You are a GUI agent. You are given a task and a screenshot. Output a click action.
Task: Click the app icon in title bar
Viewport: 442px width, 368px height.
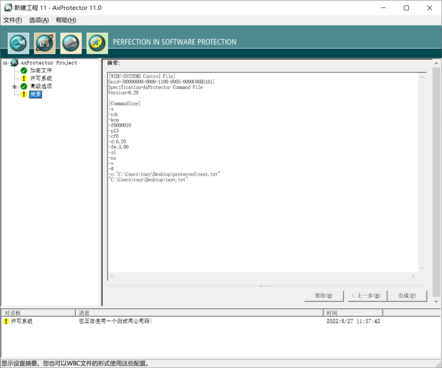point(8,8)
